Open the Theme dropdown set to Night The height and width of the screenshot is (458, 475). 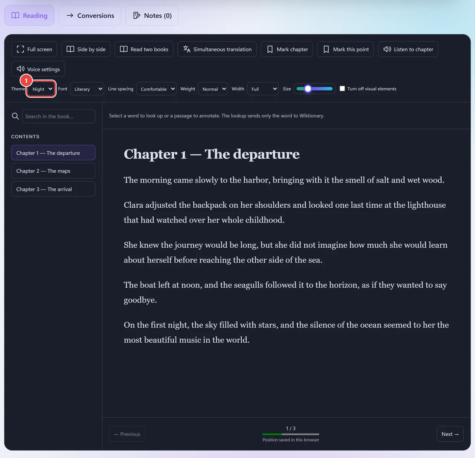(x=41, y=89)
